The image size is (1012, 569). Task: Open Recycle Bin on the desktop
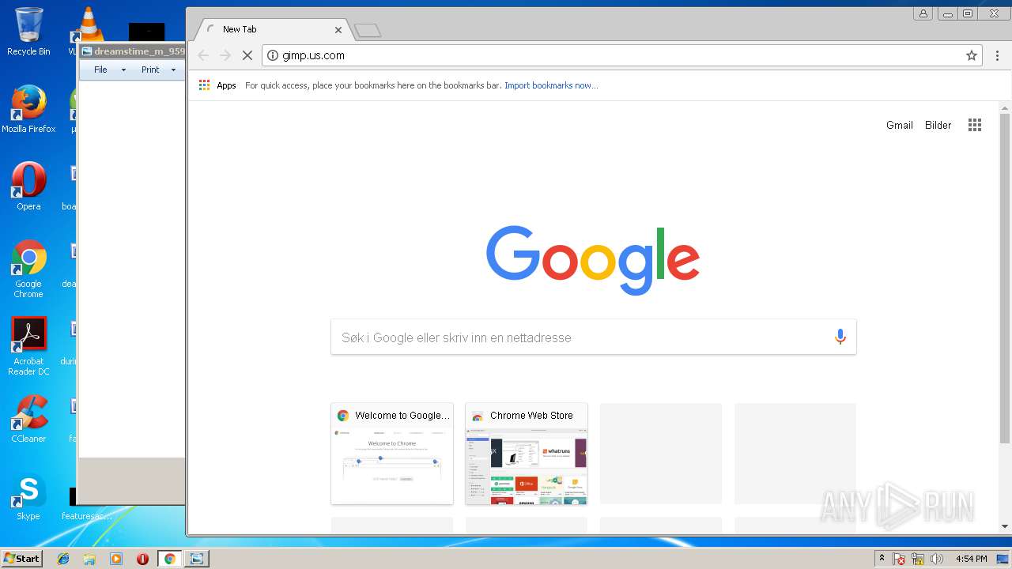28,32
